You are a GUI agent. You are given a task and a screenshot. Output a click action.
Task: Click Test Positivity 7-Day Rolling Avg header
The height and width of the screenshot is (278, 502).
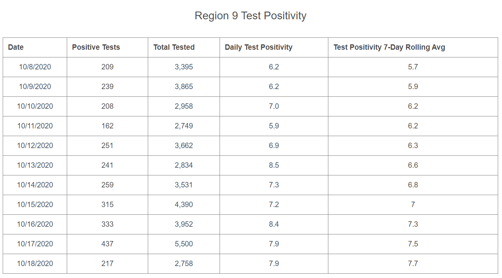tap(389, 47)
